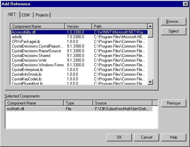Select the adodb component

pyautogui.click(x=79, y=37)
